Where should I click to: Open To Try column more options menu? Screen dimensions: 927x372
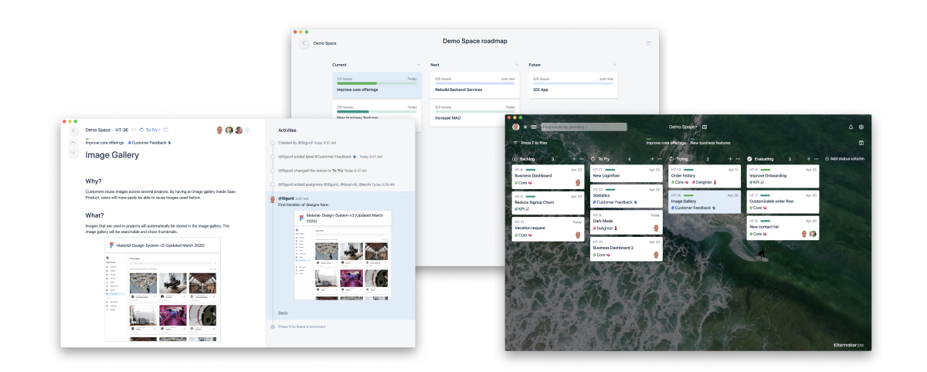pos(659,158)
